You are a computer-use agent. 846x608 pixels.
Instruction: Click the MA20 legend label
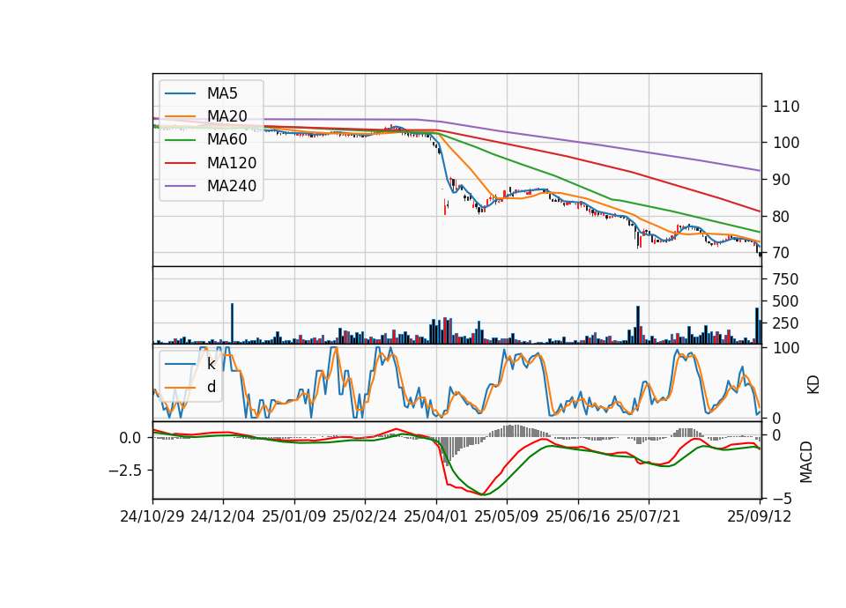coord(226,116)
